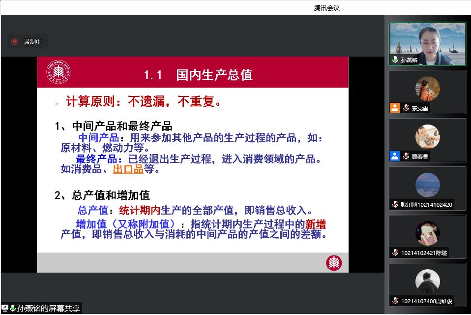Click muted mic icon of 魏川博10214102420
Screen dimensions: 471x315
click(395, 205)
